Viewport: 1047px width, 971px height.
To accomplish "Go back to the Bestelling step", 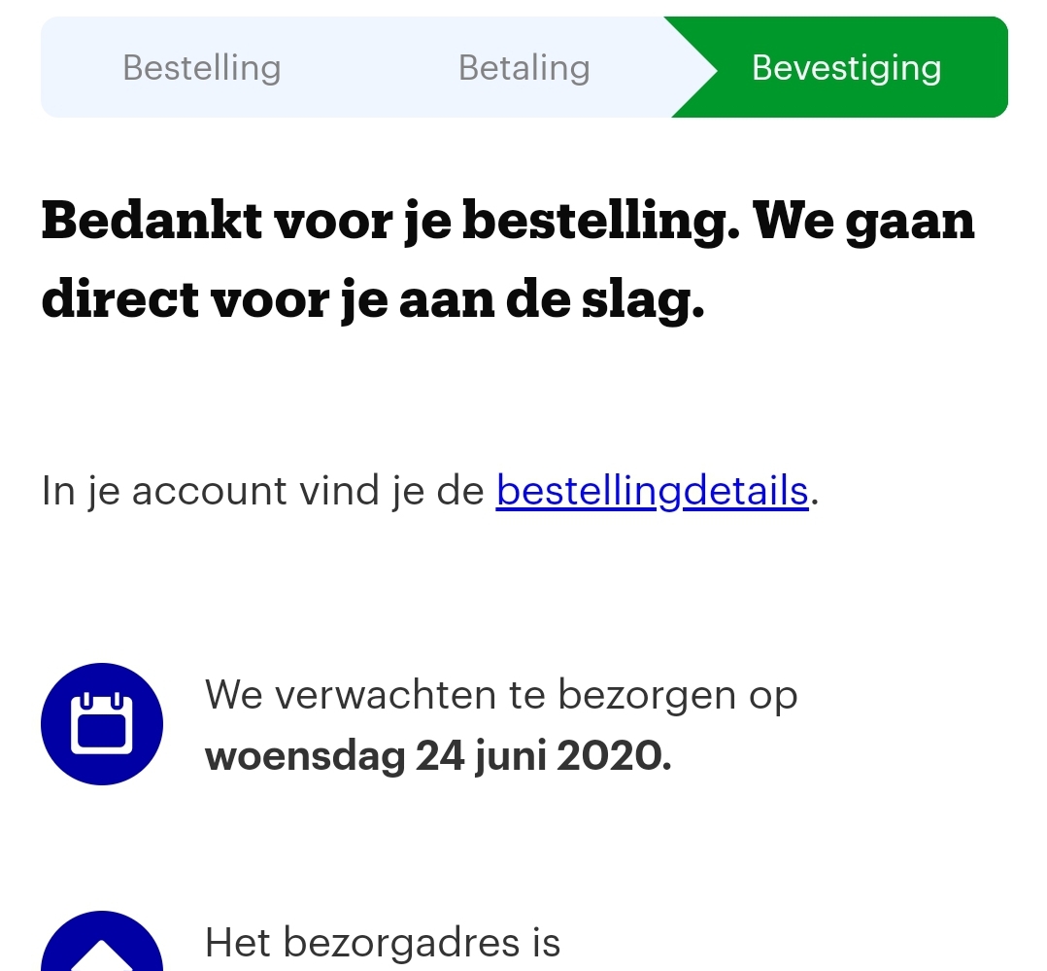I will point(201,67).
